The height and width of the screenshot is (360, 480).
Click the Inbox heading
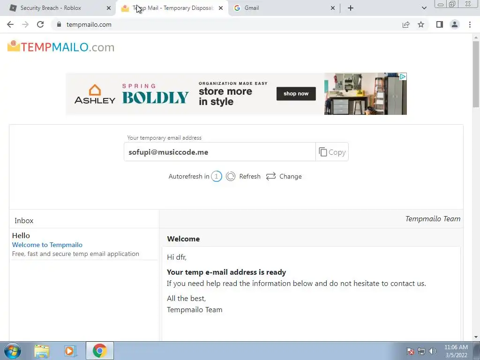[24, 220]
